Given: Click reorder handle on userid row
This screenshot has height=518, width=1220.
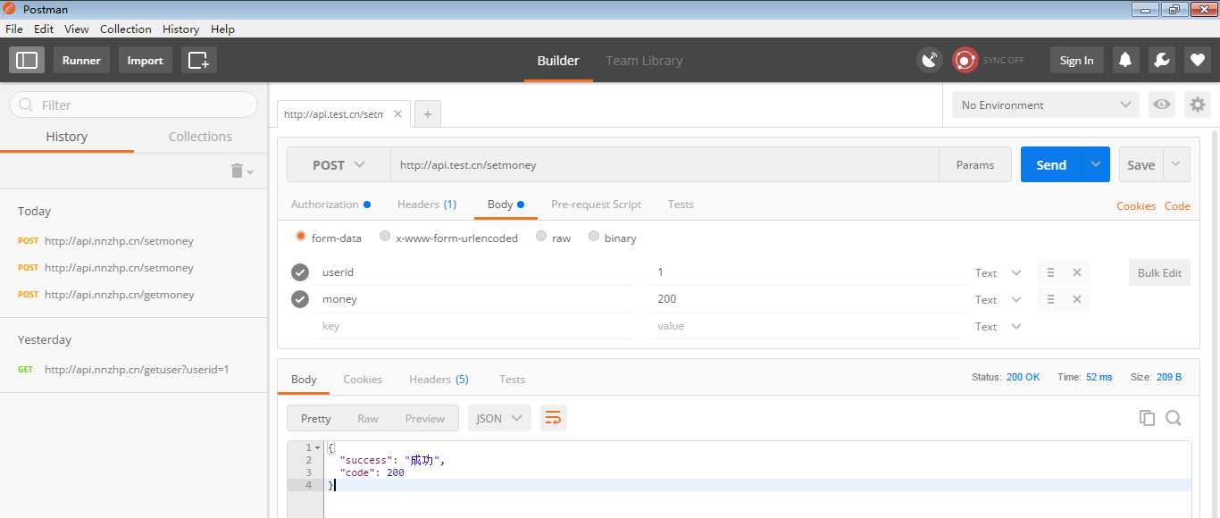Looking at the screenshot, I should 1050,272.
